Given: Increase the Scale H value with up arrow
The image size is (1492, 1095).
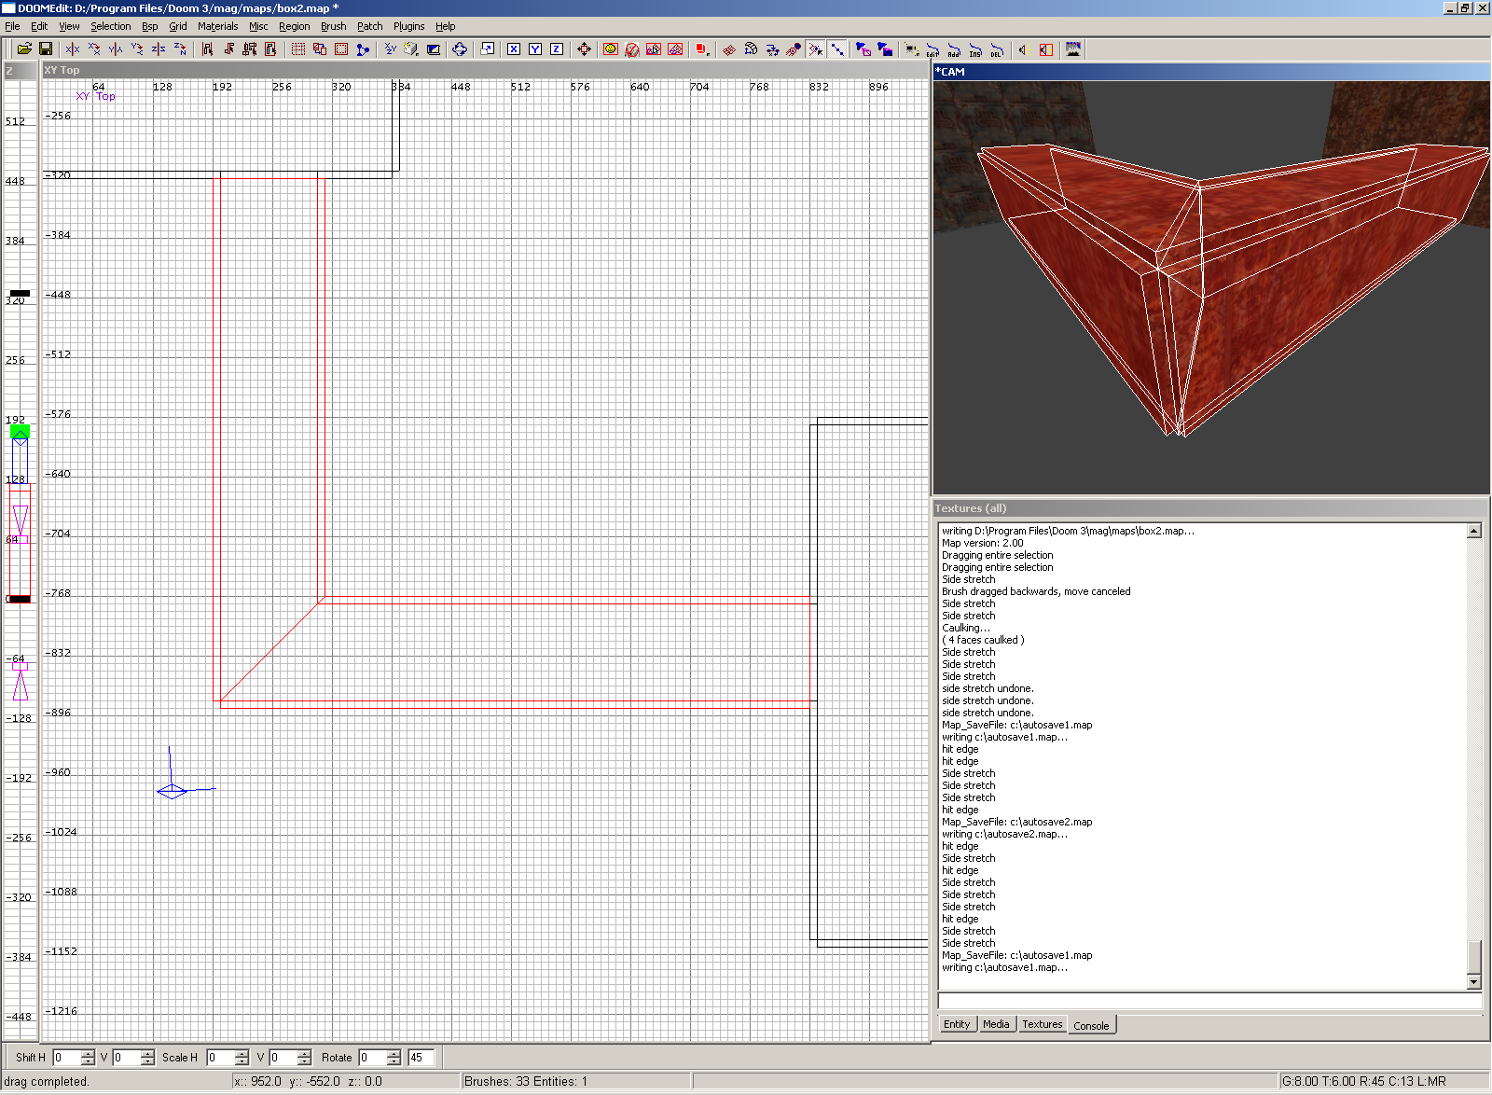Looking at the screenshot, I should 242,1053.
